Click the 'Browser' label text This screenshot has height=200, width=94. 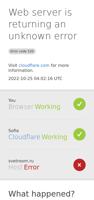click(x=21, y=107)
